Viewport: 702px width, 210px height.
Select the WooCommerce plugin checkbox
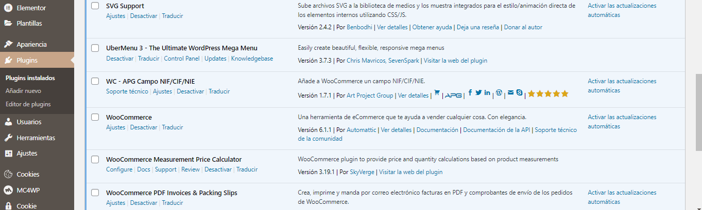click(95, 117)
